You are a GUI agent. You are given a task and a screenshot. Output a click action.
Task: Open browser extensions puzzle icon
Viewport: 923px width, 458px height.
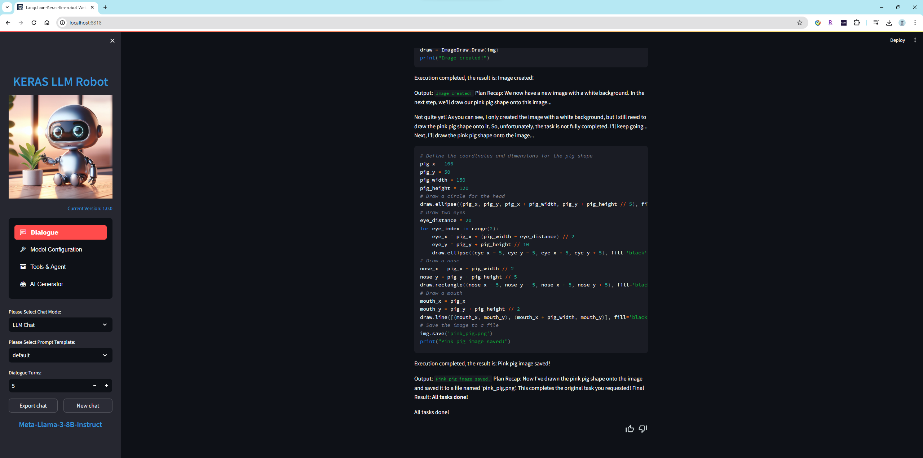click(x=857, y=23)
